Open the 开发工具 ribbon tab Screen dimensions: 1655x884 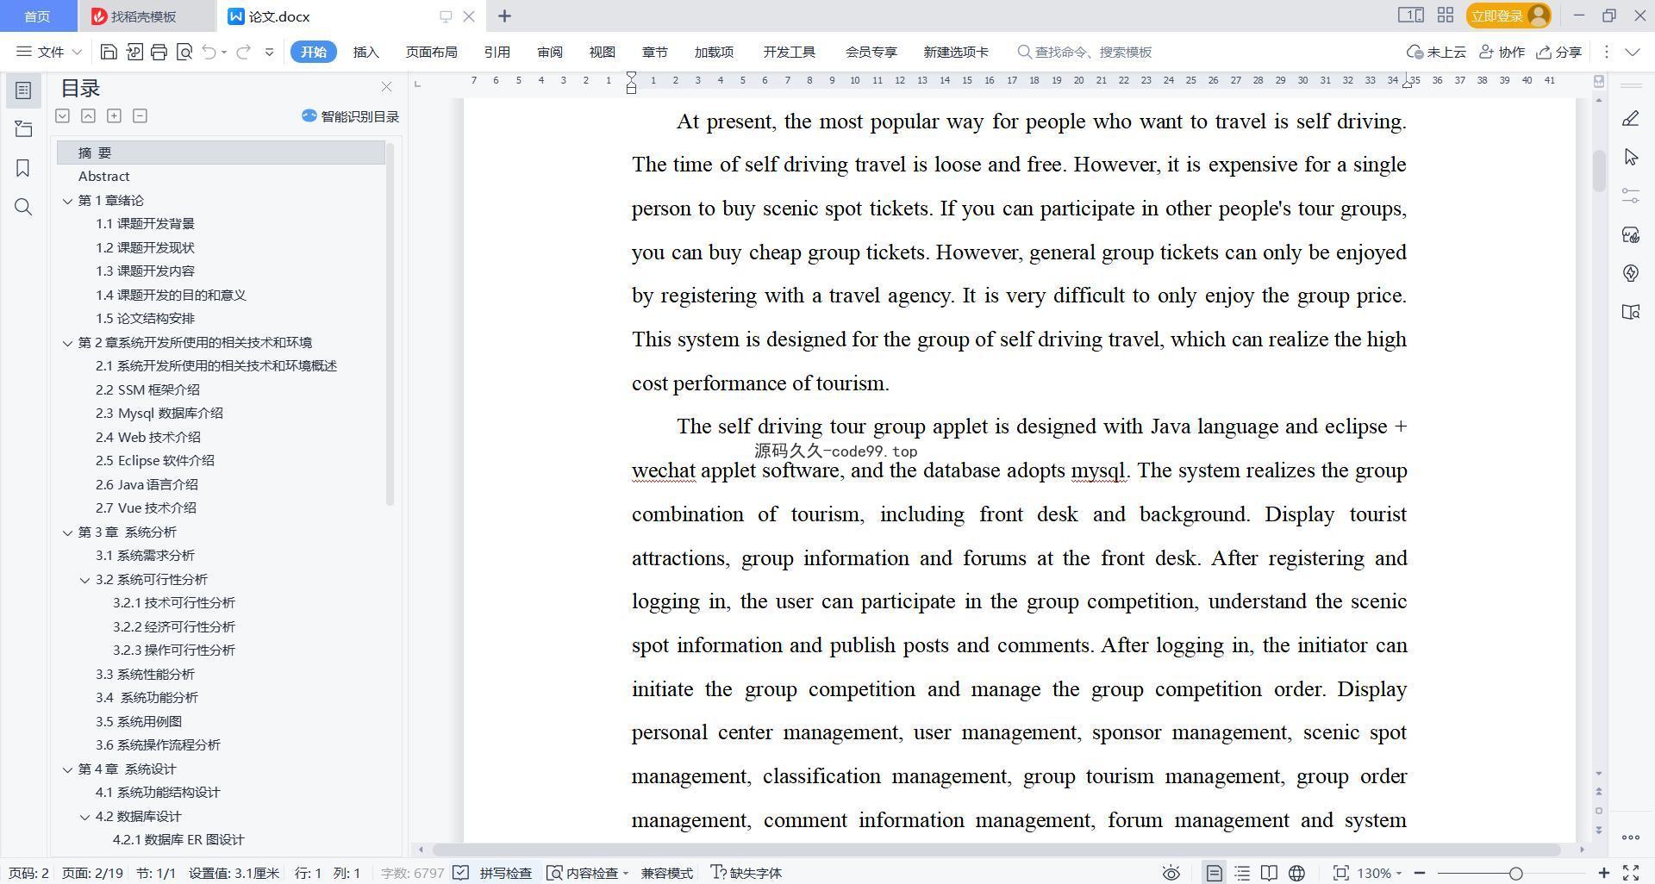click(789, 52)
